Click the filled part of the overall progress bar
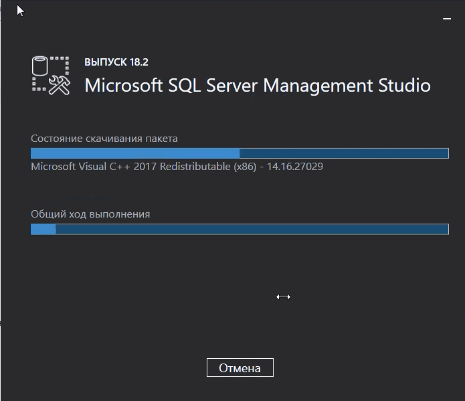The image size is (465, 401). click(43, 230)
